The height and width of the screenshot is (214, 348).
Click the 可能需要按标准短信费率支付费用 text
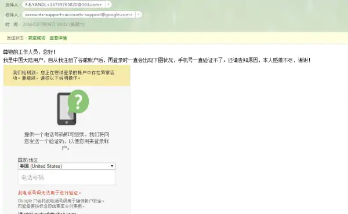[51, 206]
